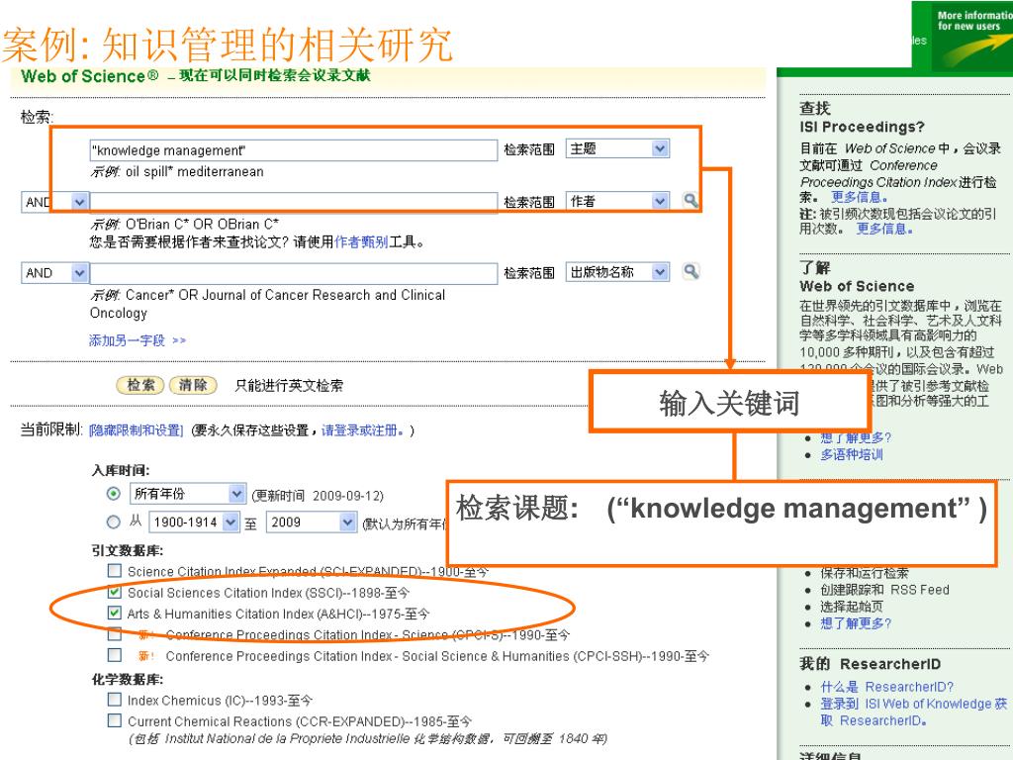1013x760 pixels.
Task: Click the 添加另一字段 link
Action: 137,340
